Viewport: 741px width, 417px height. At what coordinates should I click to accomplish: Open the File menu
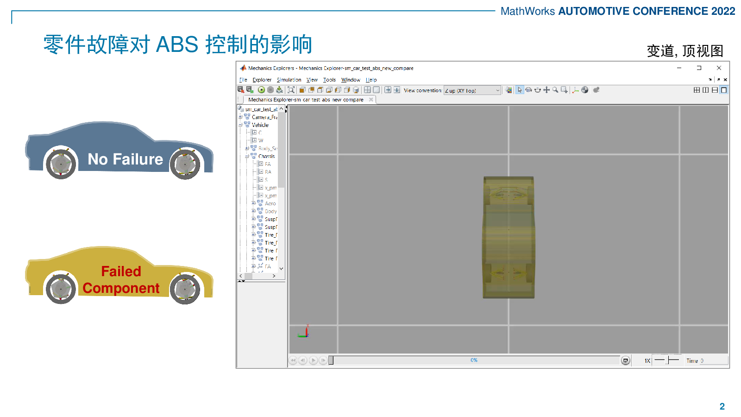click(243, 80)
